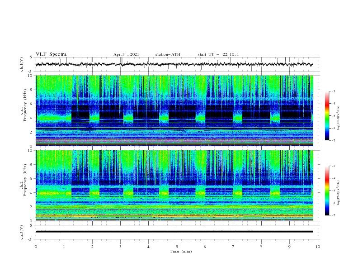Click the color scale bar beside ch.1

327,116
